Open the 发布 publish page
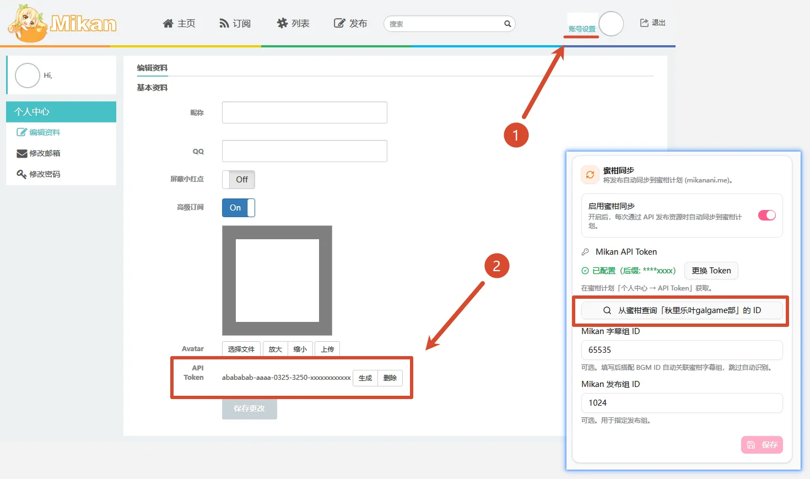The width and height of the screenshot is (810, 479). (350, 23)
